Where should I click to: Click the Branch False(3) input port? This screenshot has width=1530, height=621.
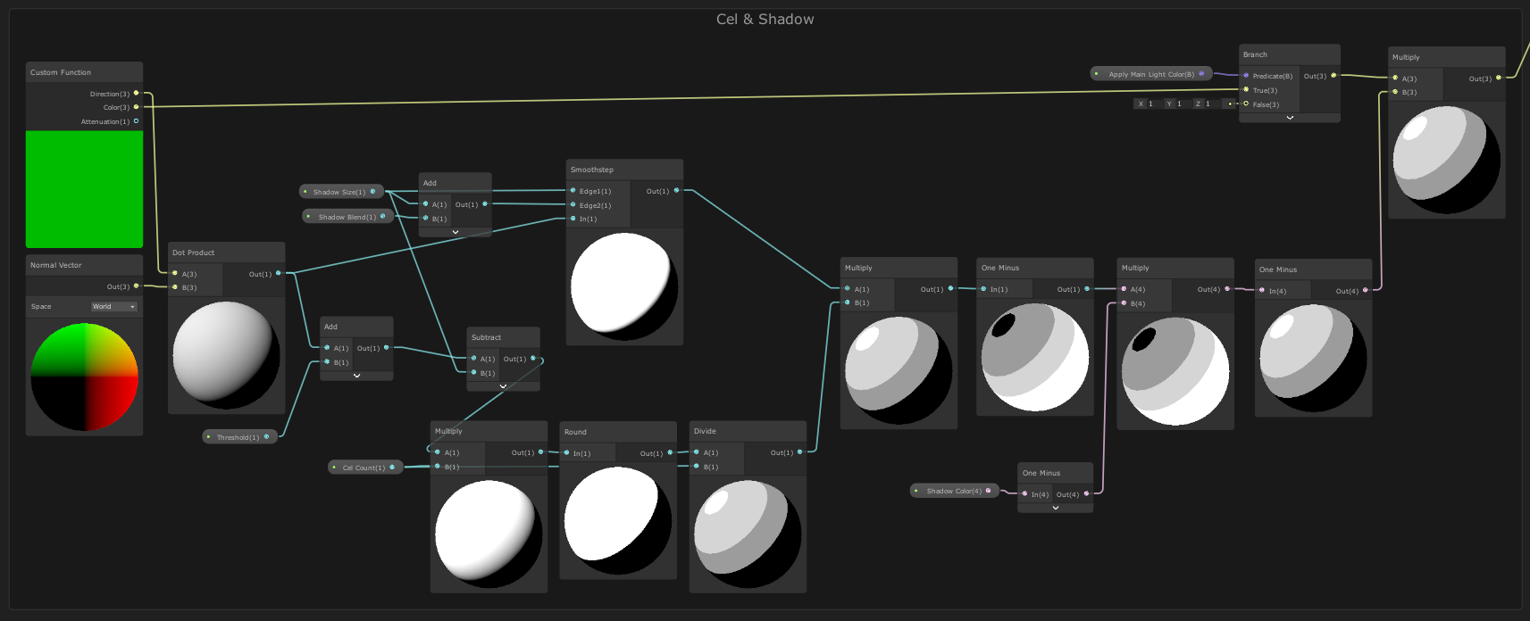click(x=1246, y=104)
